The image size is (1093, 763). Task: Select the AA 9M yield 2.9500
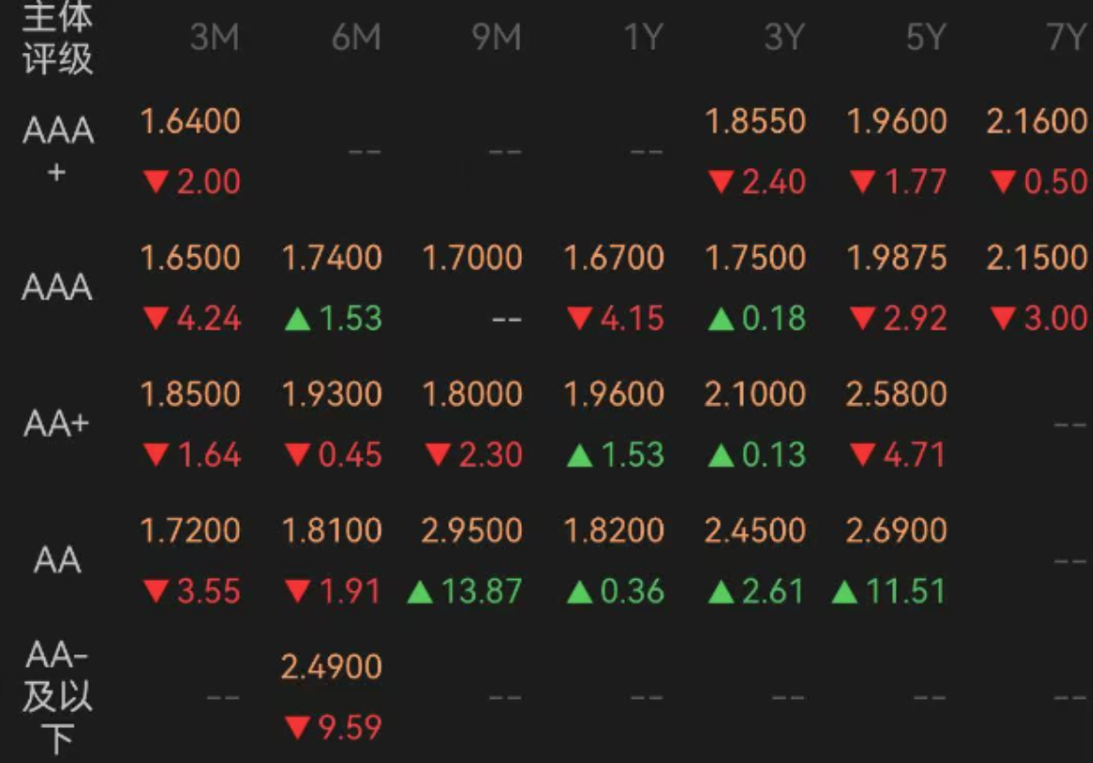472,531
